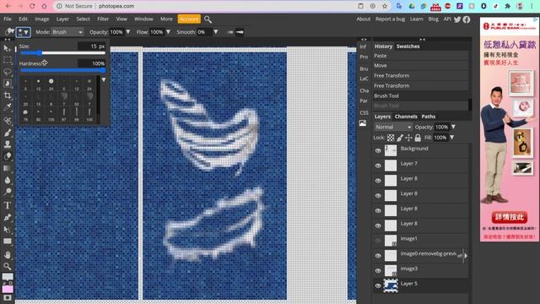Toggle Quick Mask mode icon
The image size is (540, 304).
(x=8, y=297)
